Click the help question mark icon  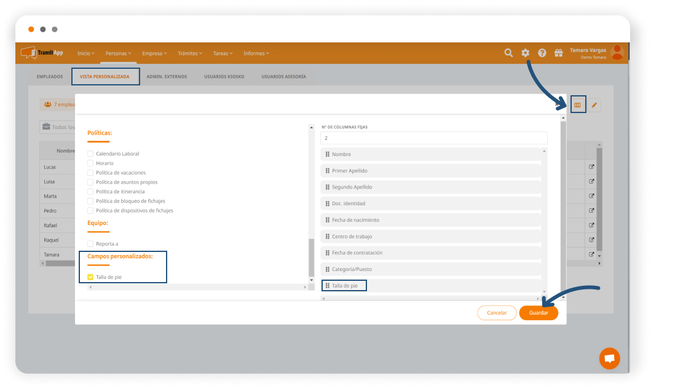tap(542, 53)
